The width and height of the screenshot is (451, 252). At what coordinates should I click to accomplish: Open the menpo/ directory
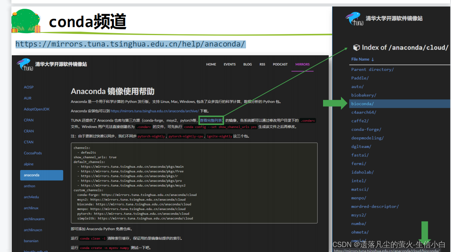[x=358, y=198]
